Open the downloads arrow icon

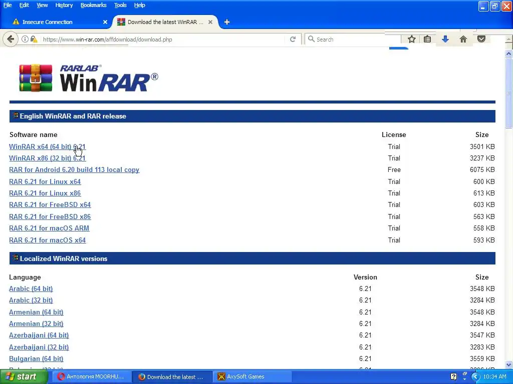(445, 39)
